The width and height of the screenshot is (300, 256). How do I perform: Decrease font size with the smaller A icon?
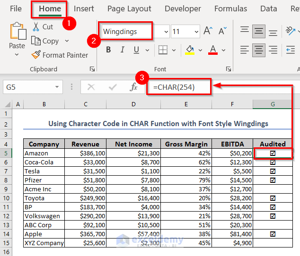pyautogui.click(x=222, y=31)
